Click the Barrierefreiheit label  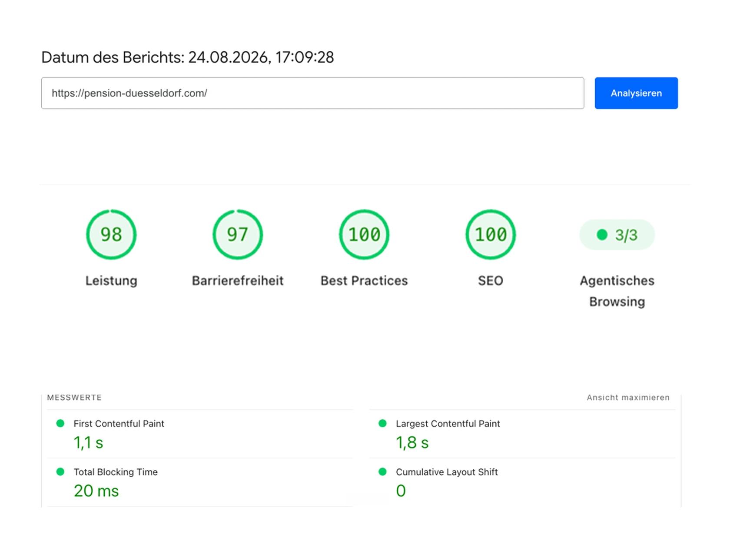coord(238,281)
